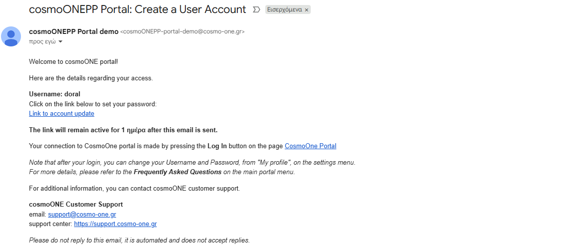This screenshot has height=252, width=578.
Task: Open the CosmoOne Portal hyperlink
Action: (310, 146)
